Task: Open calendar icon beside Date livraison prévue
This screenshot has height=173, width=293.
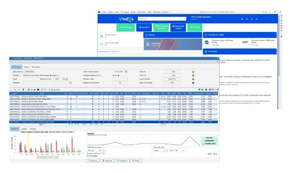Action: (126, 72)
